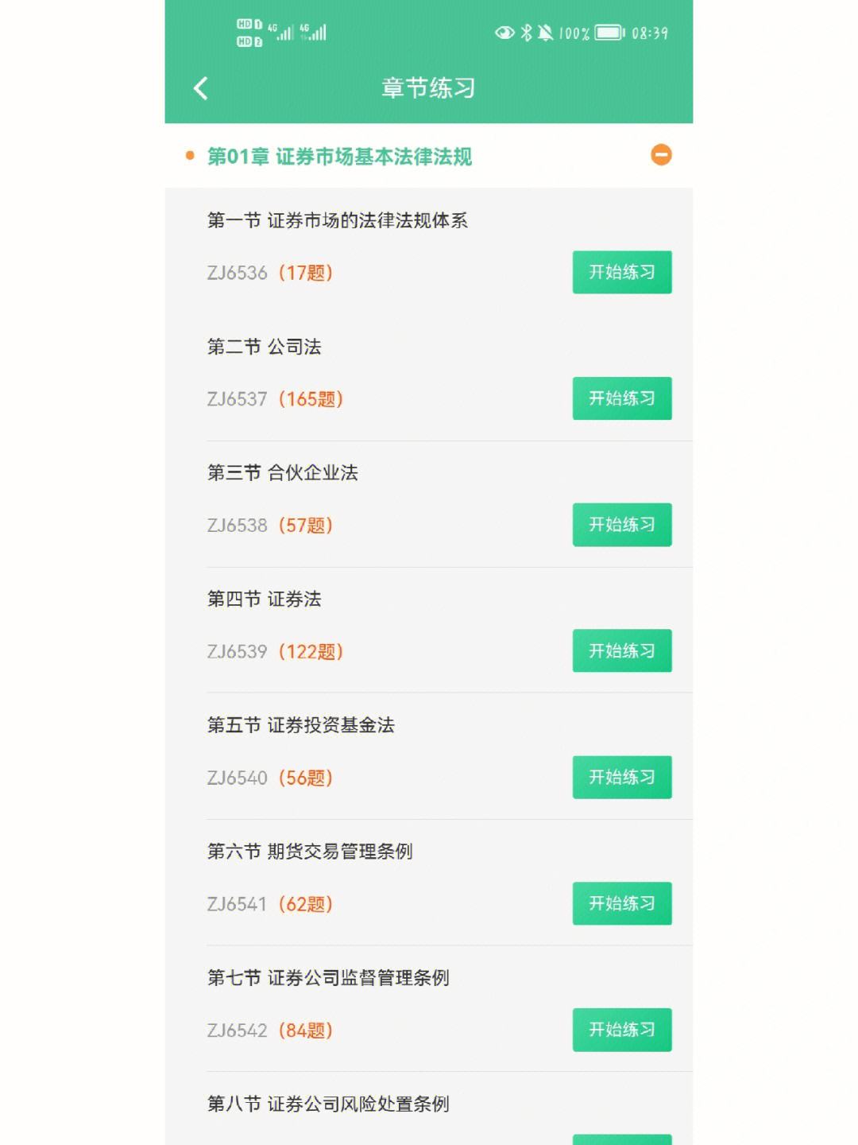Viewport: 858px width, 1145px height.
Task: Tap the ZJ6539 (122题) question count
Action: click(x=275, y=652)
